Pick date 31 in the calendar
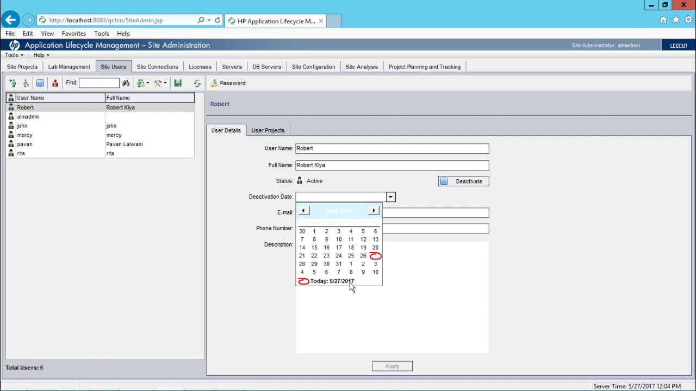 point(339,264)
